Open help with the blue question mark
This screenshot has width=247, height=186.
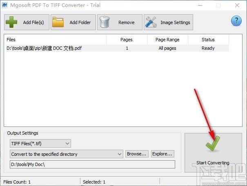coord(236,21)
